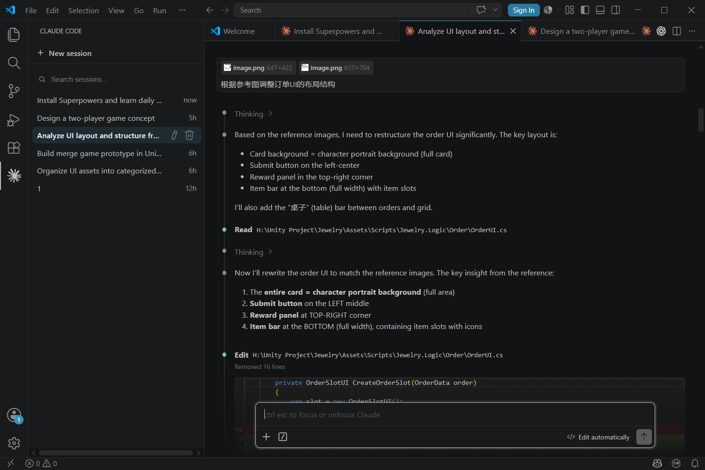
Task: Open the session named 1
Action: (116, 188)
